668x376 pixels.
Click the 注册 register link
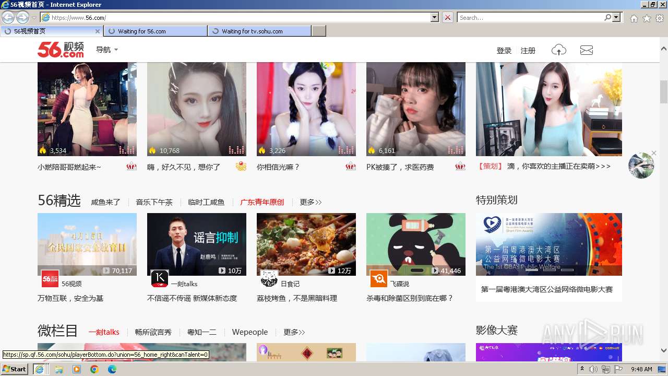pos(528,51)
